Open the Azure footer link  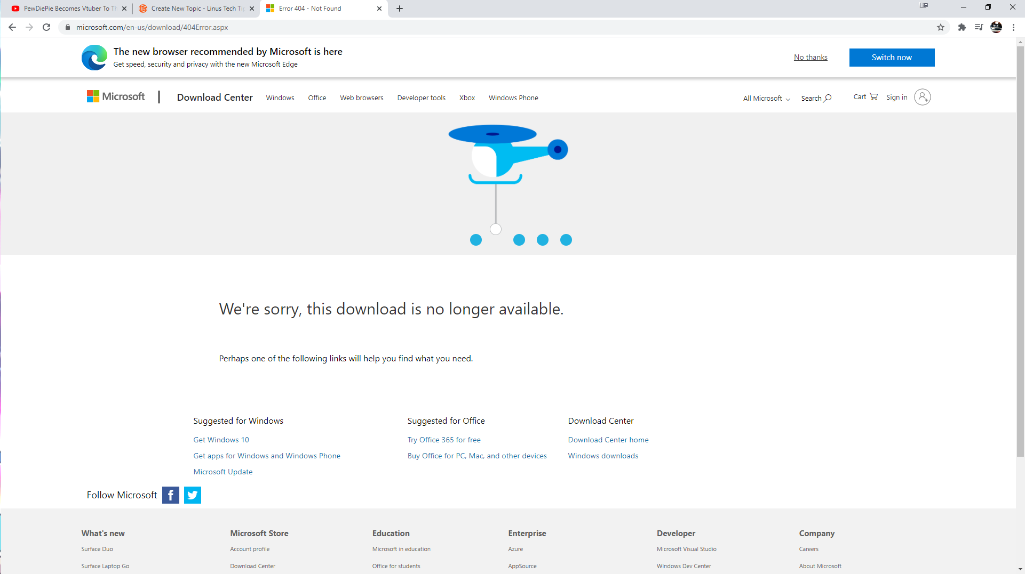[515, 549]
